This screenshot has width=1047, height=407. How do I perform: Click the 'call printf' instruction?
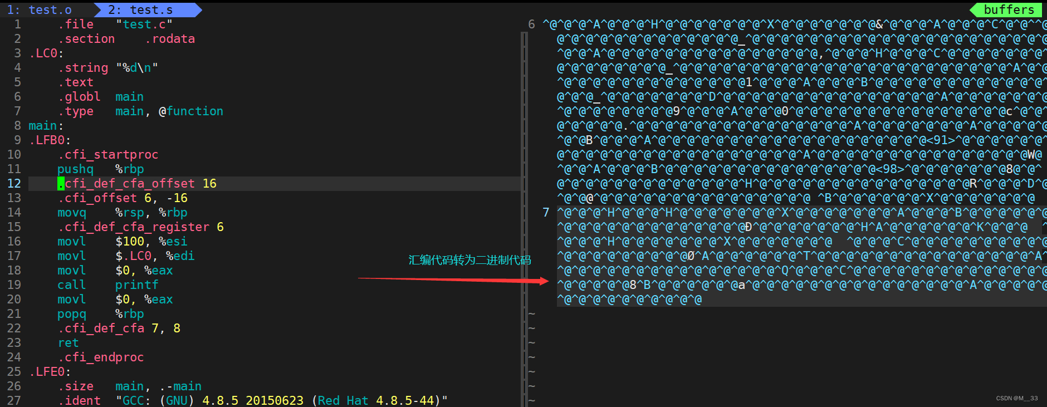coord(108,285)
